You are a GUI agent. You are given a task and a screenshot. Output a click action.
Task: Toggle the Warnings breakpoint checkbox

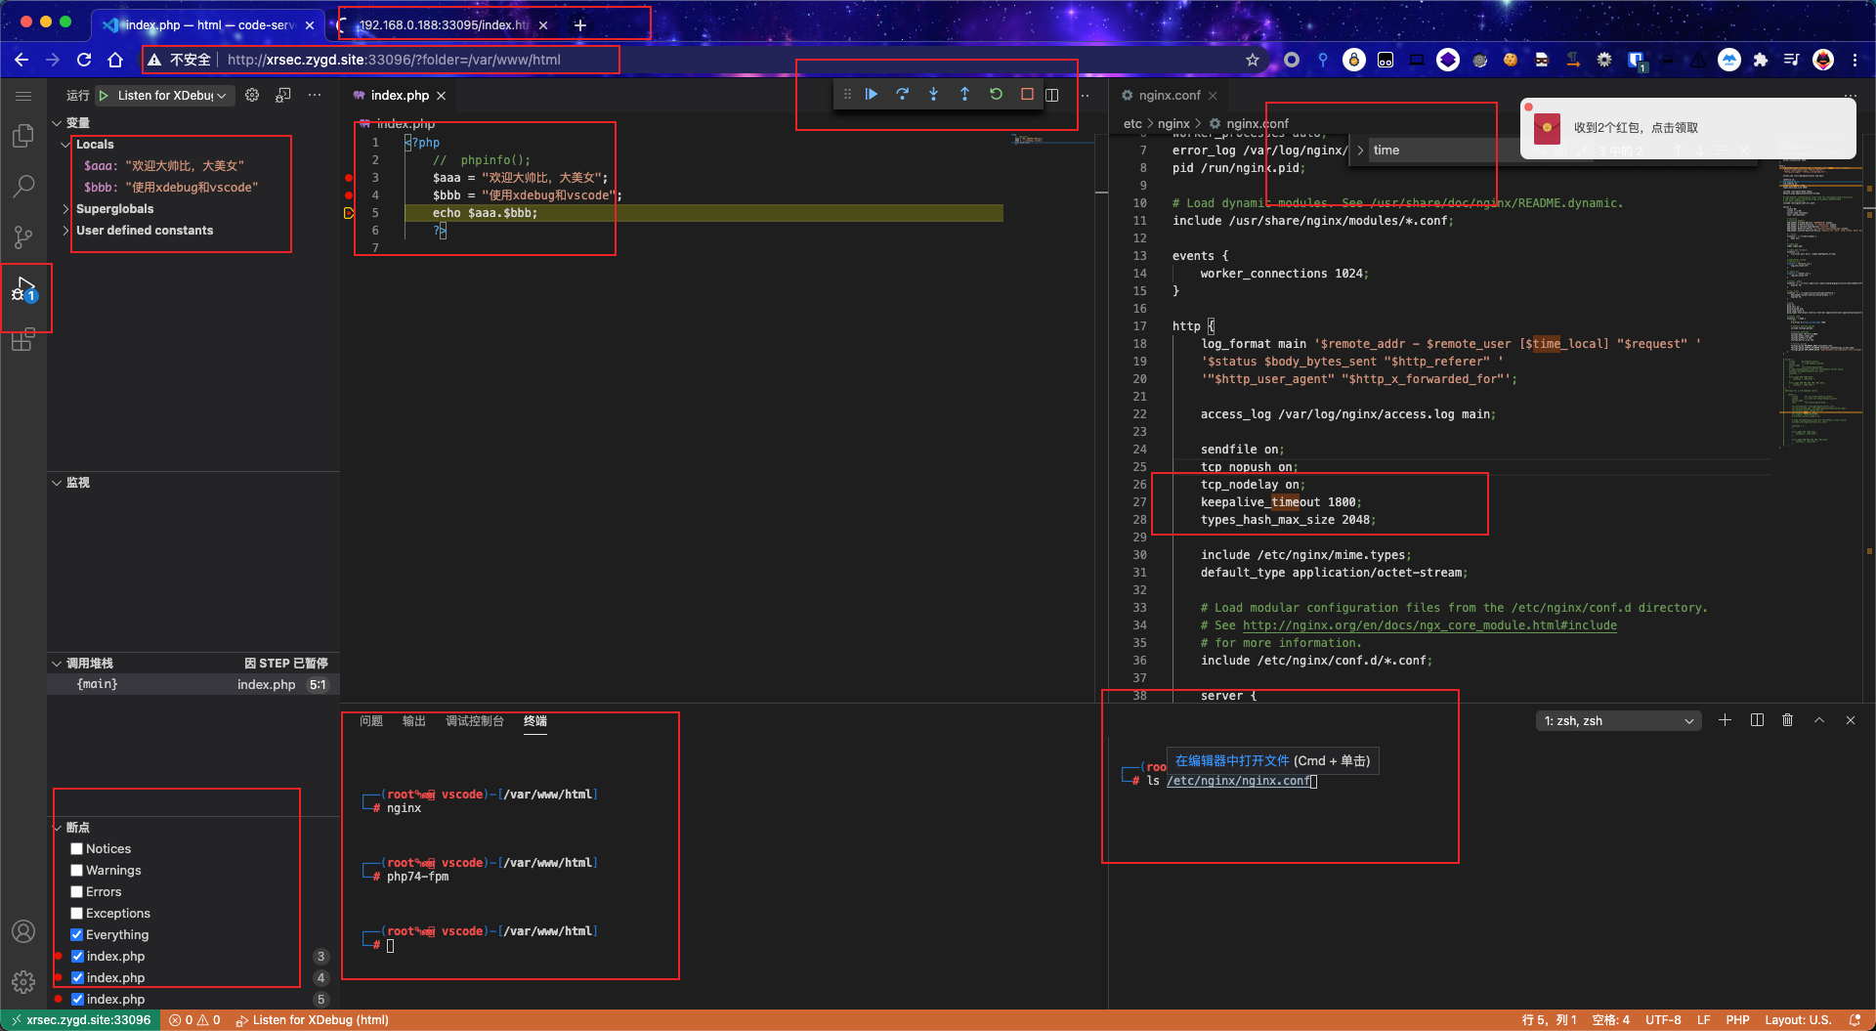tap(76, 871)
